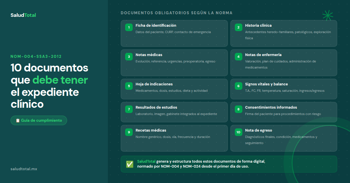
Task: Toggle the green checkmark box near SaludTotal footer note
Action: [129, 164]
